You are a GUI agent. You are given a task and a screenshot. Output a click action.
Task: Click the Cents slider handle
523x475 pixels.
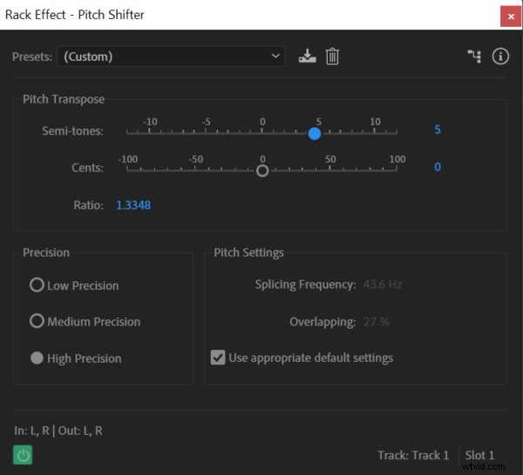pyautogui.click(x=262, y=171)
